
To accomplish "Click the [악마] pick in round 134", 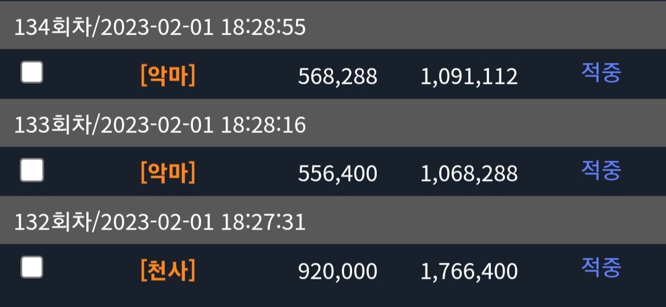I will (168, 77).
